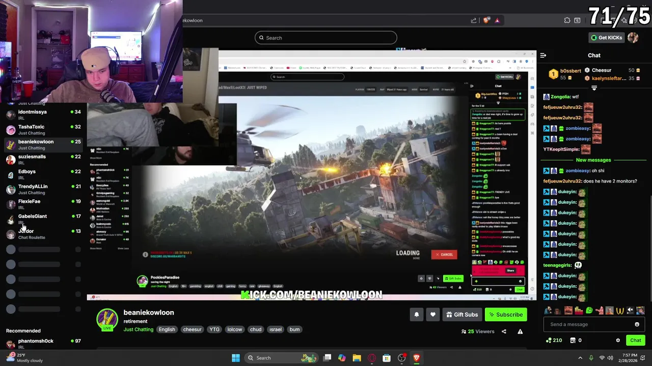
Task: Click the channel points icon showing 210
Action: click(554, 340)
